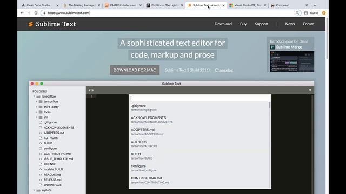Open ISSUE_TEMPLATE.md in the sidebar
The image size is (346, 194).
58,159
